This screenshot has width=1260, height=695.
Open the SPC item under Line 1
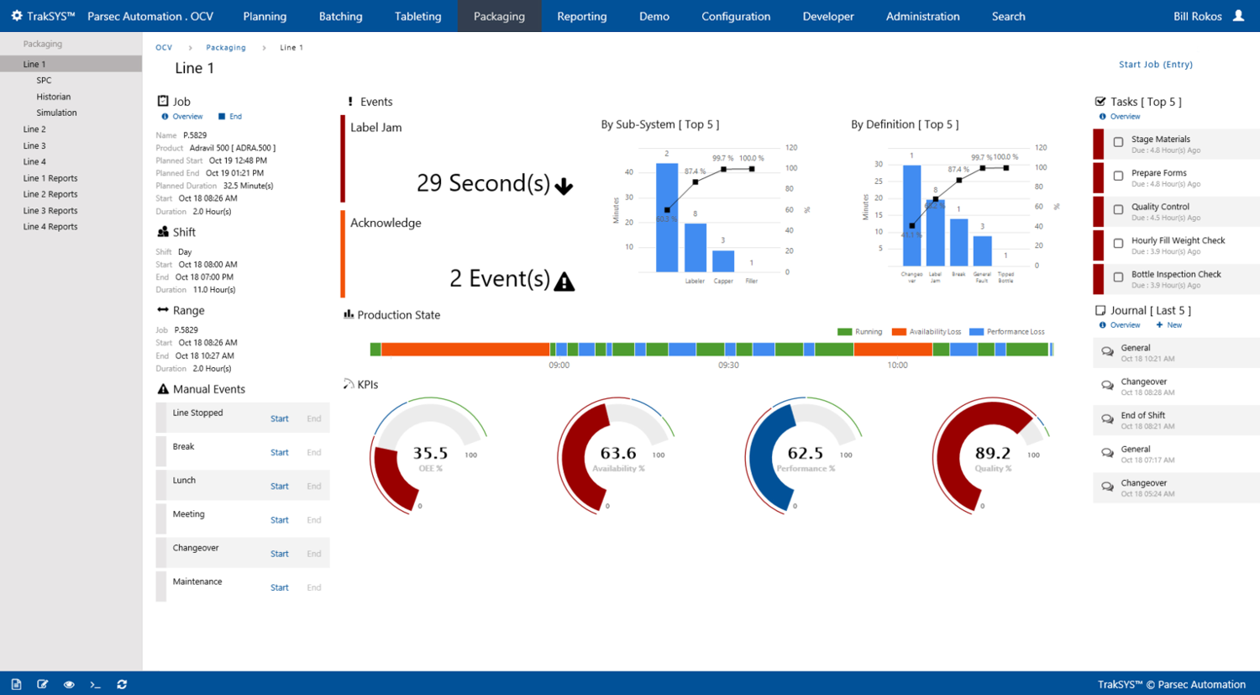point(44,81)
